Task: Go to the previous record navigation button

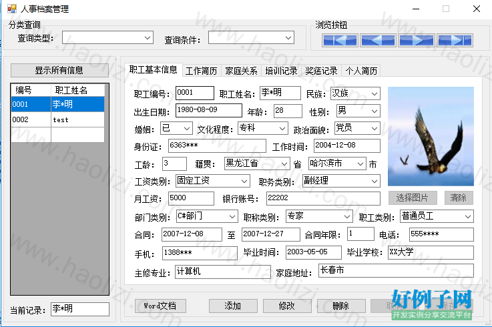Action: coord(378,40)
